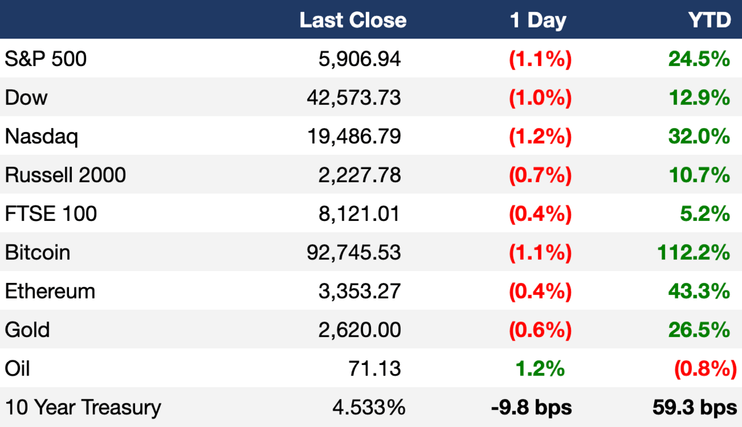
Task: Select the 10 Year Treasury label
Action: (x=83, y=407)
